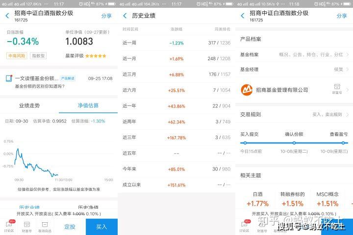Viewport: 353px width, 235px height.
Task: Select the 近三年 +167.78% row
Action: (176, 138)
